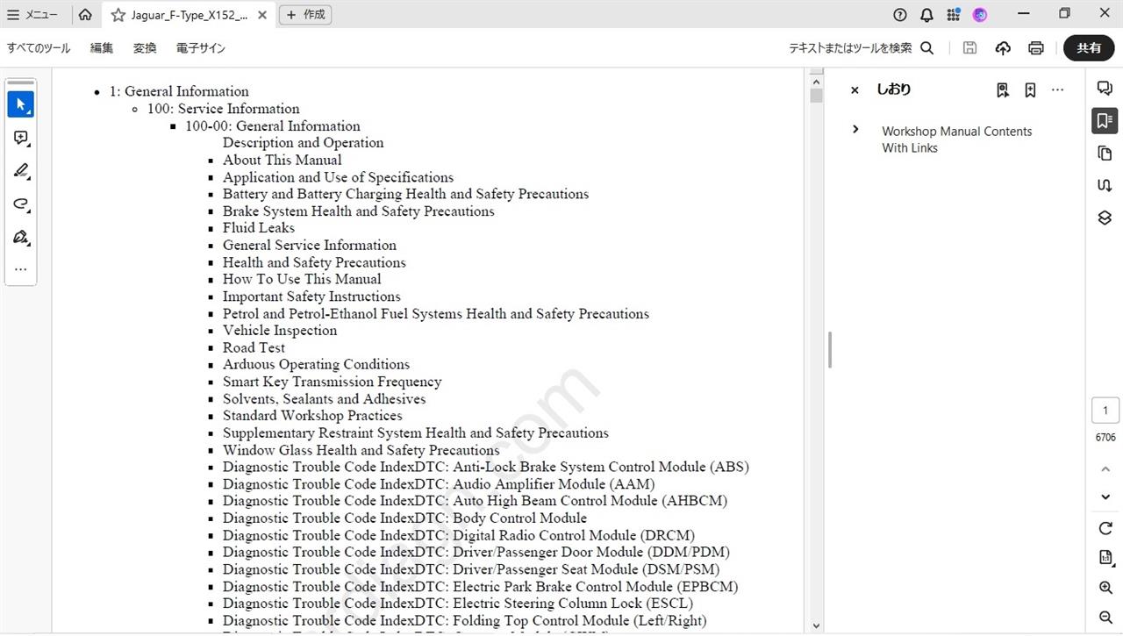Click the document vertical scrollbar thumb

pos(816,95)
